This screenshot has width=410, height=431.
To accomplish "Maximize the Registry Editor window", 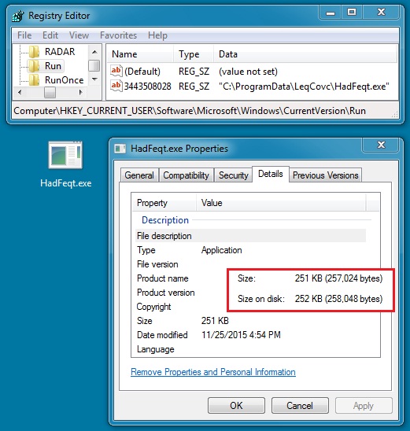I will pyautogui.click(x=352, y=12).
